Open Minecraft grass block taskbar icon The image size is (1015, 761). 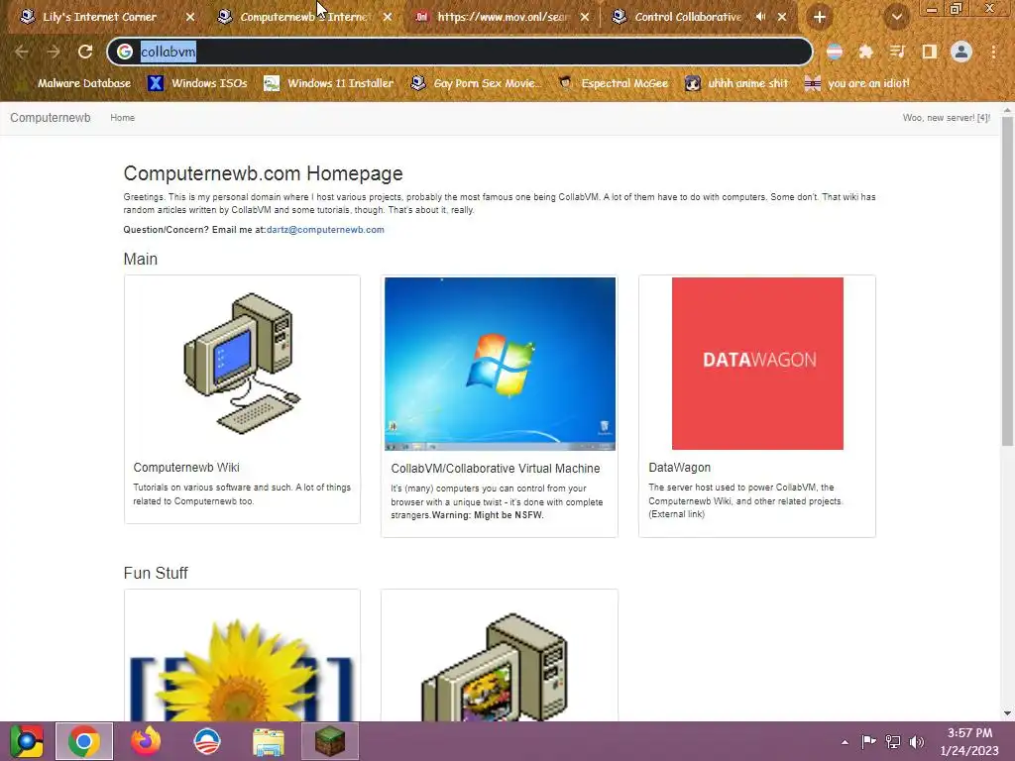[330, 741]
